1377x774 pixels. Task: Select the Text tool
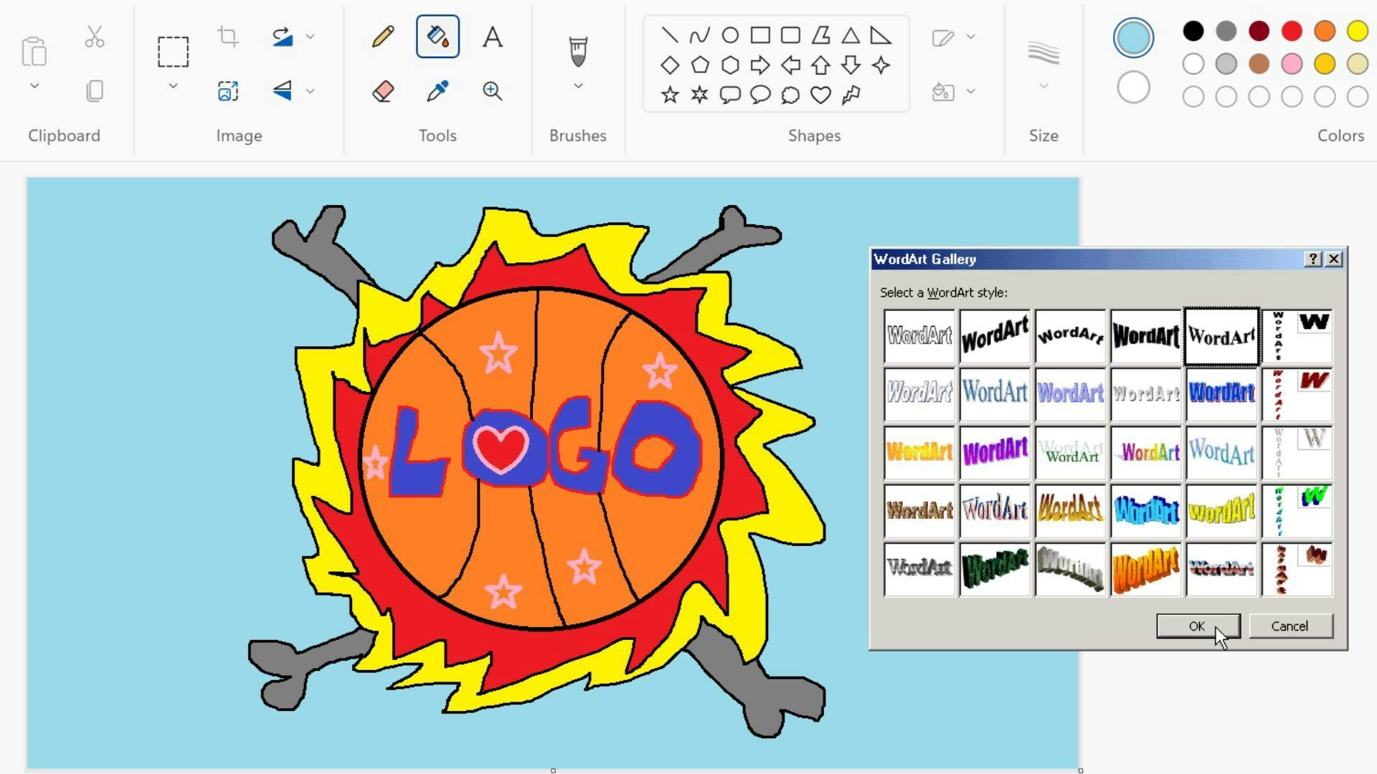point(492,37)
